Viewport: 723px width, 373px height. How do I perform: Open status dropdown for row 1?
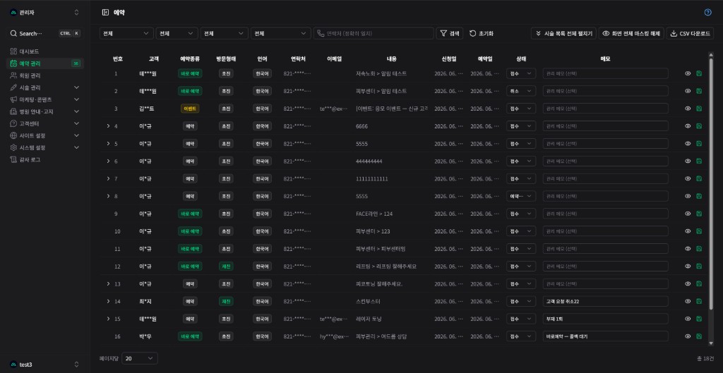coord(521,73)
